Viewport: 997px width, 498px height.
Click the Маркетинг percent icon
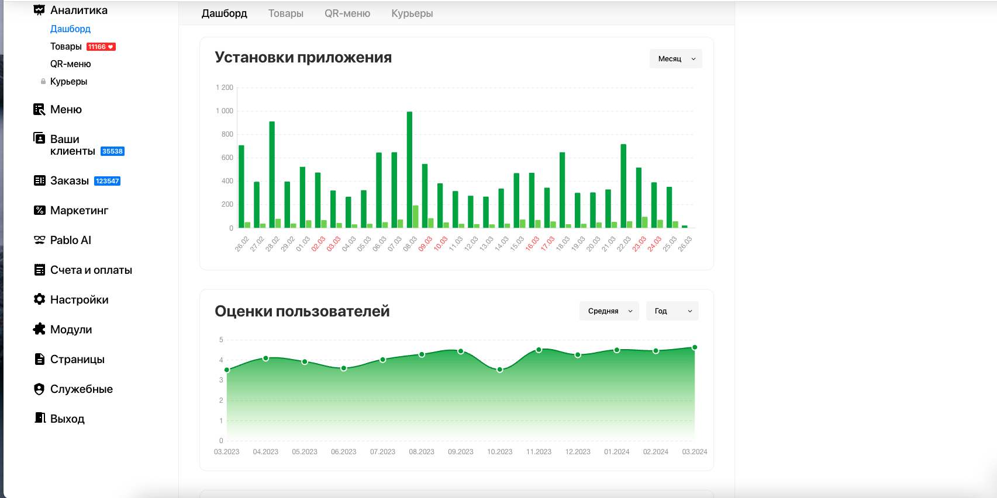coord(39,210)
